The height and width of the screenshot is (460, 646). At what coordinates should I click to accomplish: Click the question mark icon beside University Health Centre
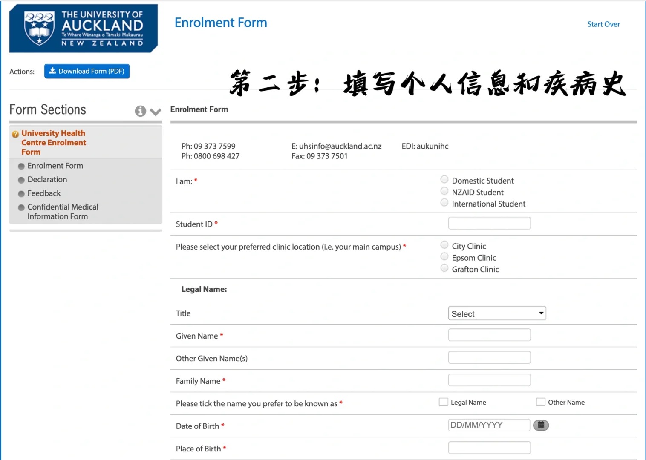coord(15,134)
